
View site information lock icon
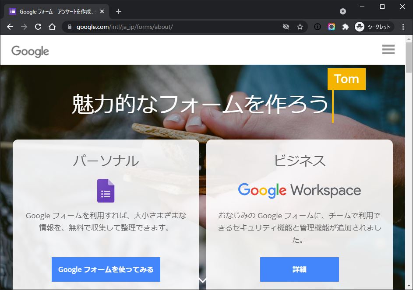pos(69,27)
